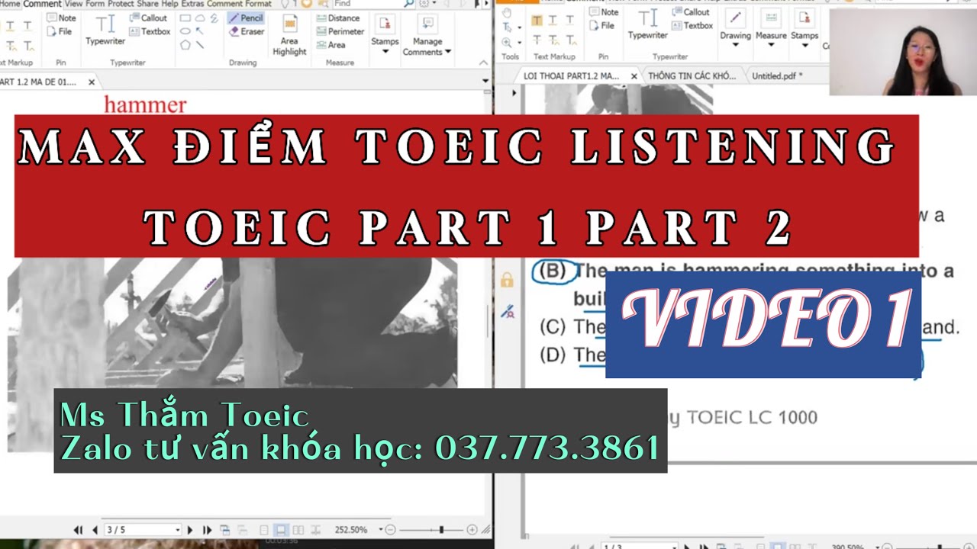Enable single page view in left status bar
The height and width of the screenshot is (549, 977).
click(264, 529)
